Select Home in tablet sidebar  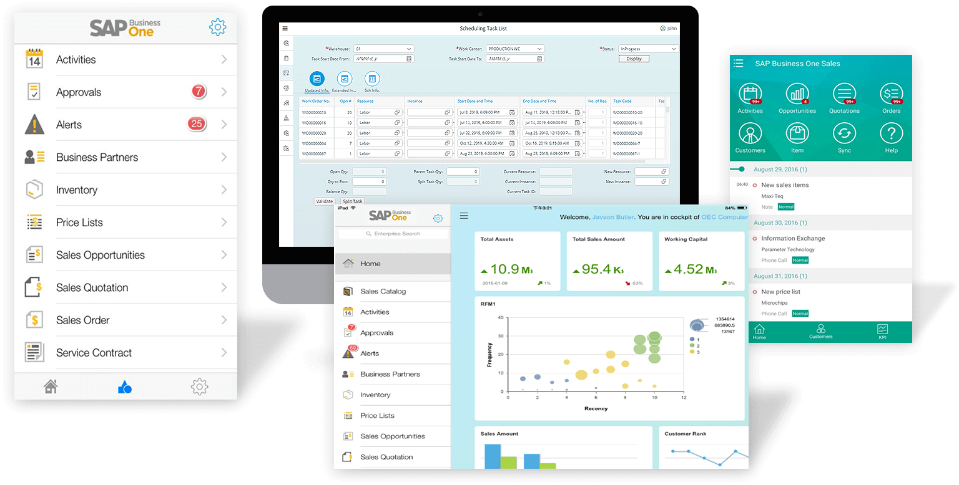(x=393, y=264)
